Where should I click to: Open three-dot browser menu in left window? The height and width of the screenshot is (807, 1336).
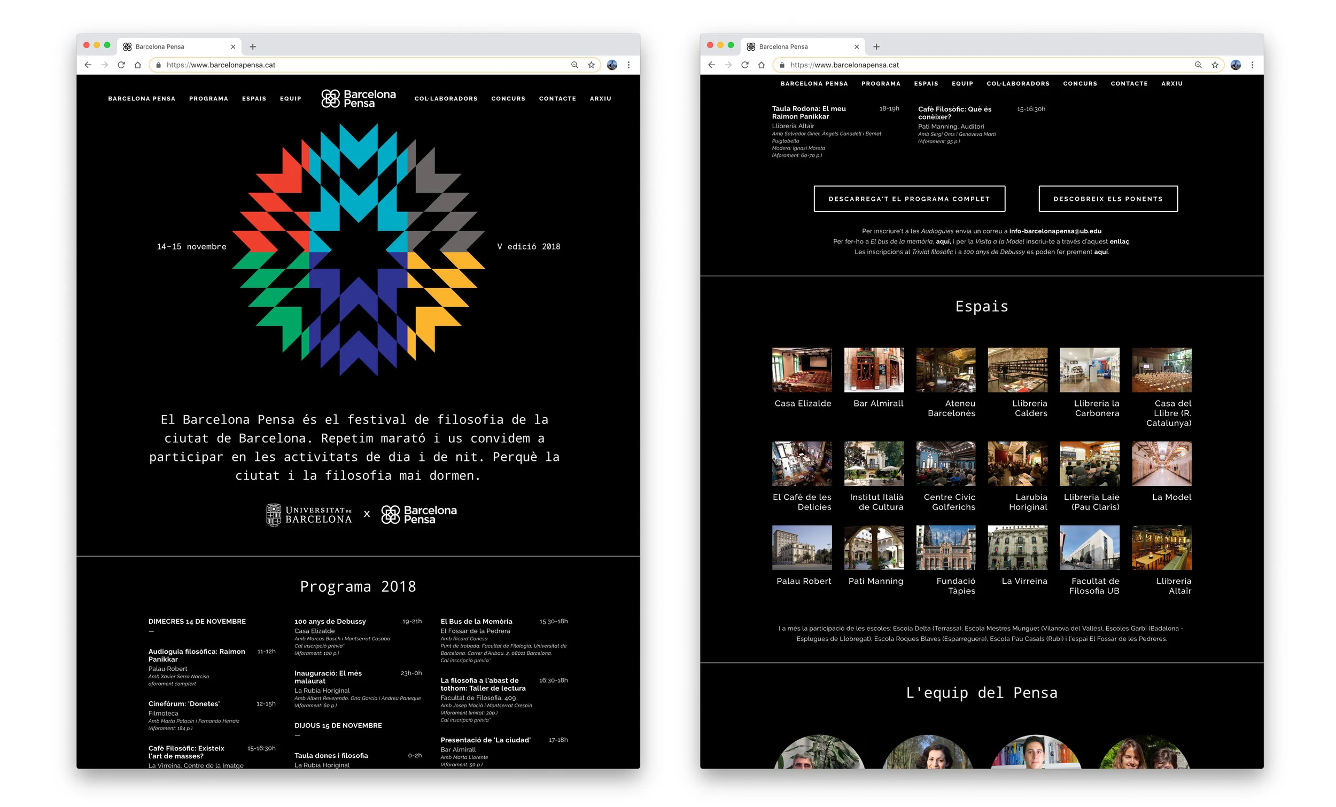point(628,65)
